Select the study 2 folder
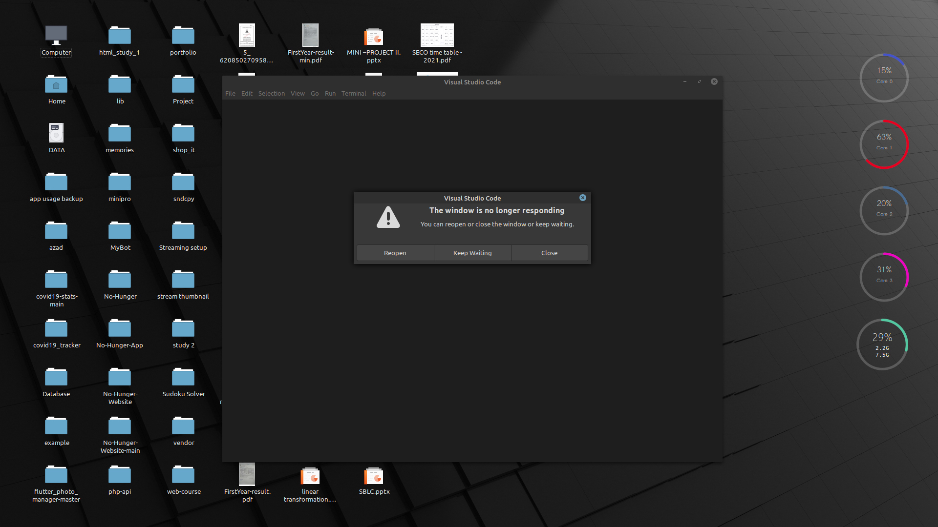Screen dimensions: 938x527 183,333
